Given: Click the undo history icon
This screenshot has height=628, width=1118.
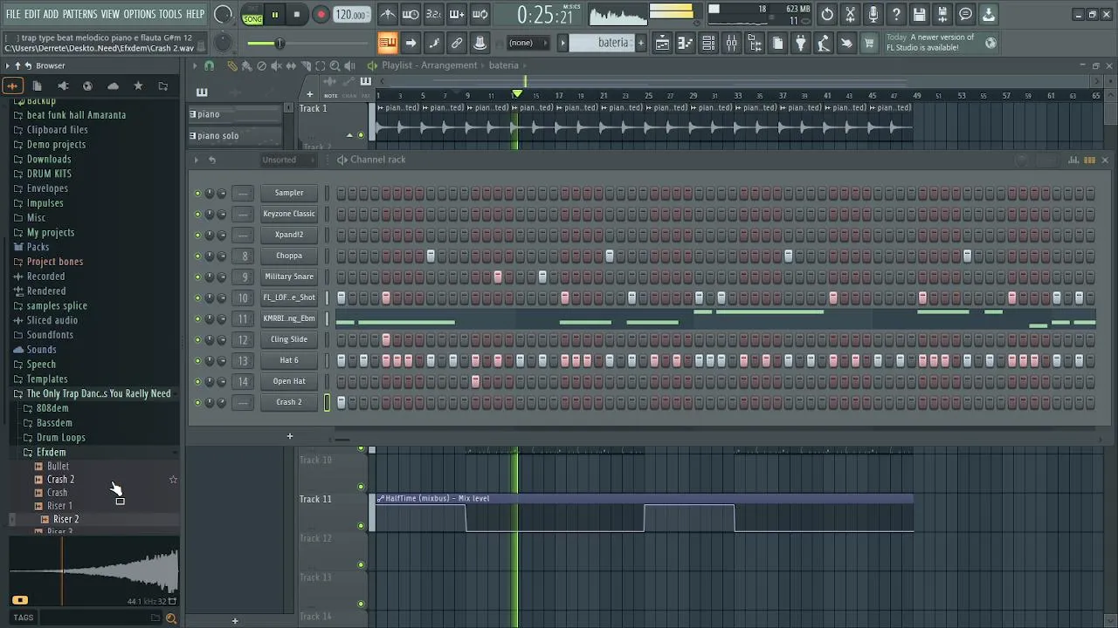Looking at the screenshot, I should click(827, 14).
